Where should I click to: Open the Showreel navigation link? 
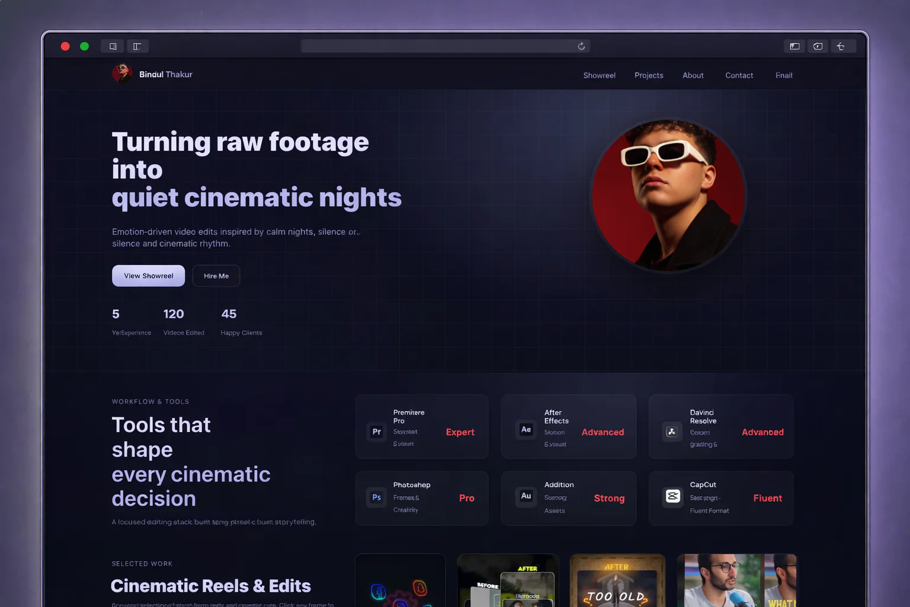pos(599,75)
